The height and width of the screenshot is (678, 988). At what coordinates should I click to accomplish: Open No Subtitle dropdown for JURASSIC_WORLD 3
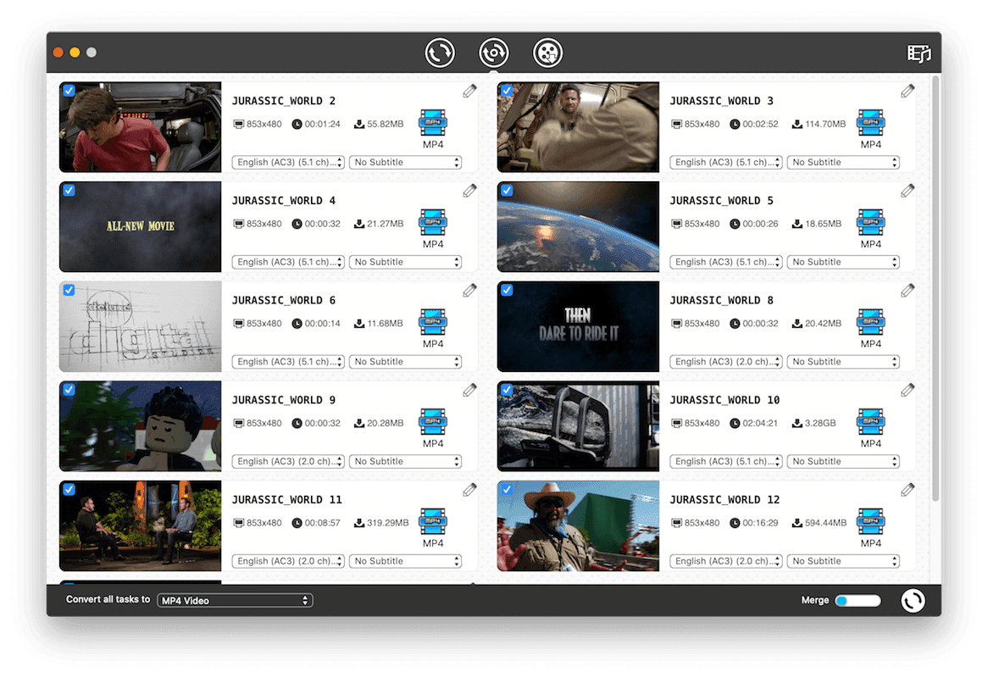tap(842, 163)
